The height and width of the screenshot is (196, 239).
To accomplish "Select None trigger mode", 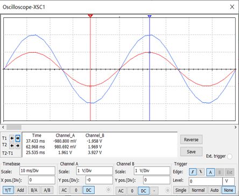I will click(228, 190).
